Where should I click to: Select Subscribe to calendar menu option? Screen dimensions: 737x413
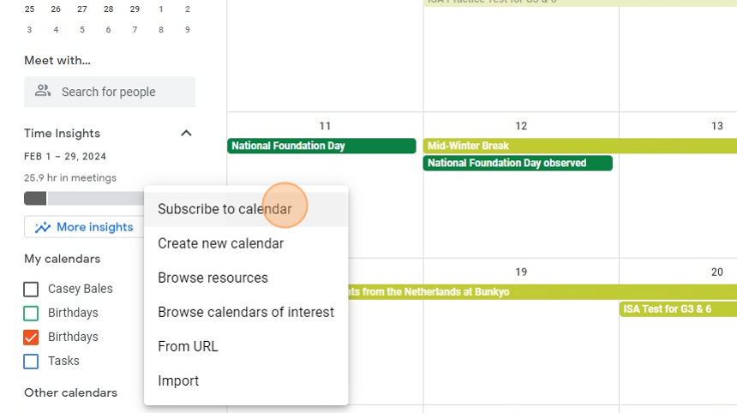pyautogui.click(x=225, y=209)
